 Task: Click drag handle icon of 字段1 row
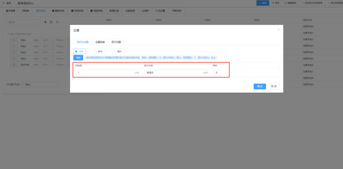click(x=13, y=40)
